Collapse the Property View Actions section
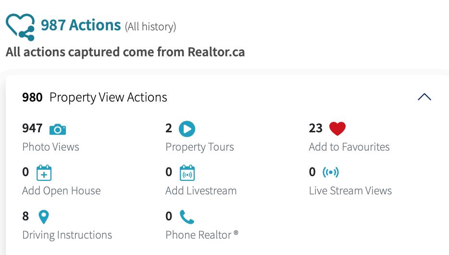 click(x=424, y=97)
